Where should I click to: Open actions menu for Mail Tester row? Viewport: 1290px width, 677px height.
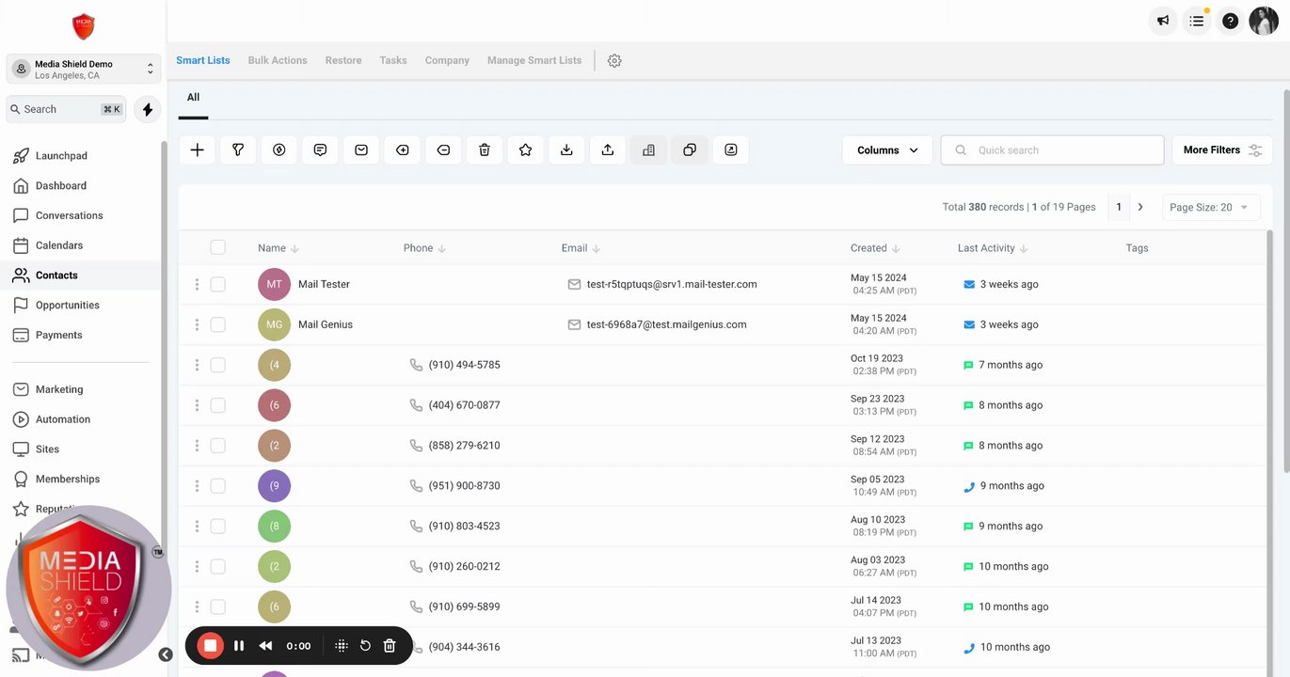coord(197,284)
